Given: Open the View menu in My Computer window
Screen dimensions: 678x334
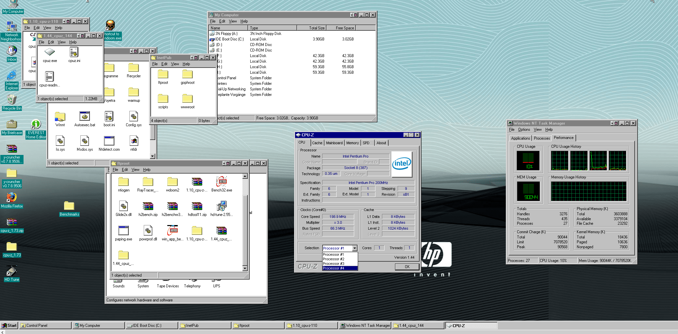Looking at the screenshot, I should (x=233, y=21).
